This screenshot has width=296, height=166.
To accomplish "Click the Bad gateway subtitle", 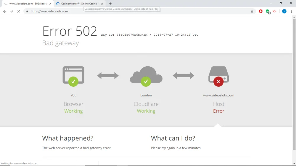I will [60, 43].
